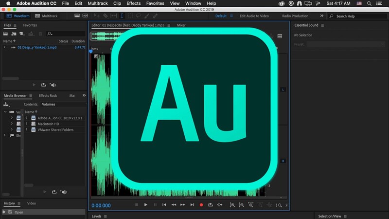Image resolution: width=389 pixels, height=219 pixels.
Task: Click the Open File folder icon
Action: click(6, 34)
